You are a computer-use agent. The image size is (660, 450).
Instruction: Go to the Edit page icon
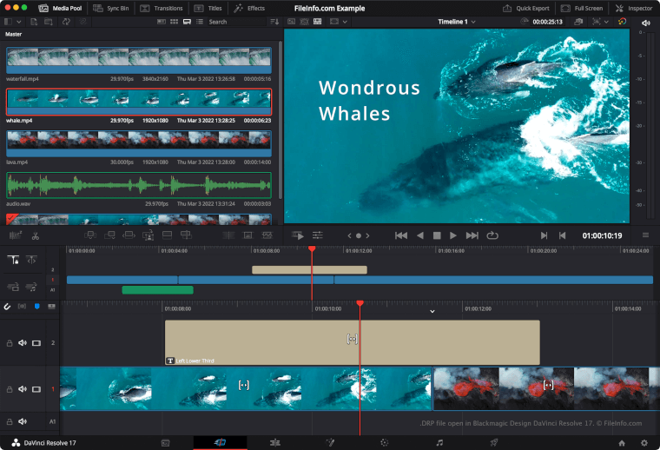[275, 442]
